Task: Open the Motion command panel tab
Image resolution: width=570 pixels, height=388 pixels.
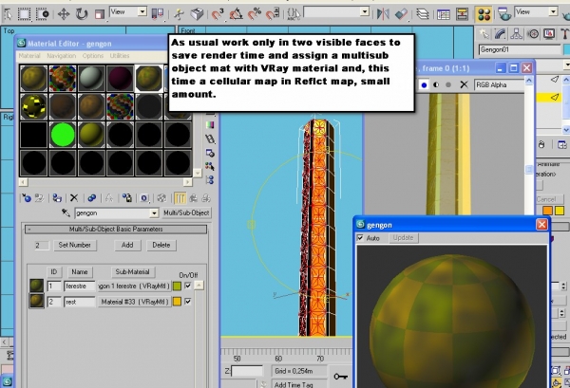Action: [x=533, y=34]
